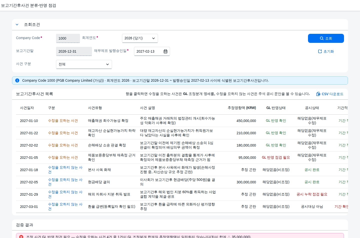The height and width of the screenshot is (238, 360).
Task: Click the 210,000,000 amount cell
Action: pos(246,133)
